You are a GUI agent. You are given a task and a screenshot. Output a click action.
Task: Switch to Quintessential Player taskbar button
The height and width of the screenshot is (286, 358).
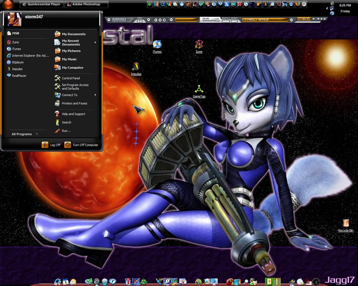click(42, 4)
